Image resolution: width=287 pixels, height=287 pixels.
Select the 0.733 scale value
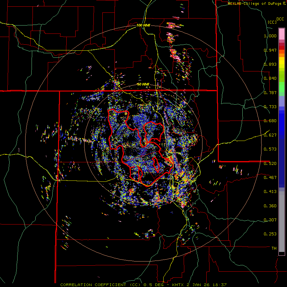(x=270, y=107)
